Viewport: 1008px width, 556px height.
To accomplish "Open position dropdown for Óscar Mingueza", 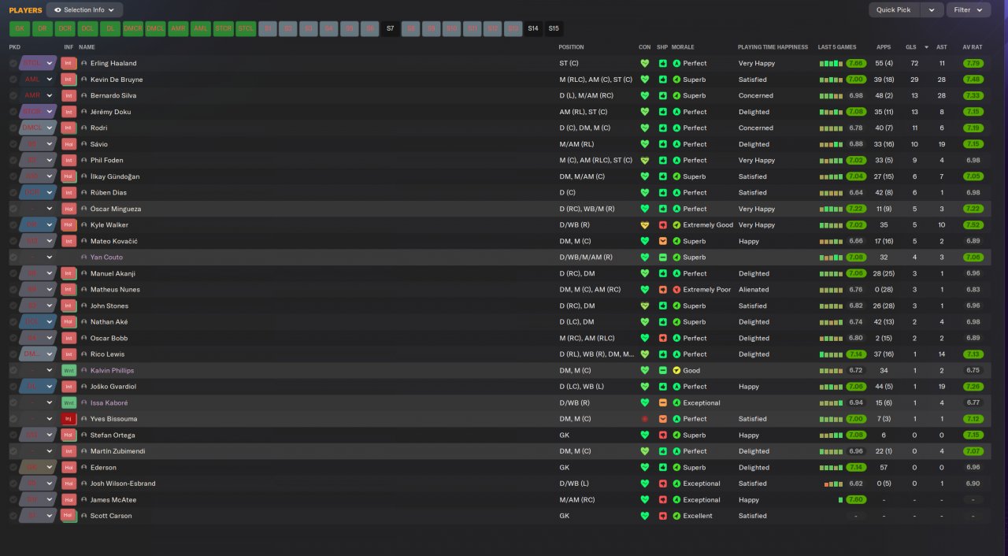I will [50, 209].
